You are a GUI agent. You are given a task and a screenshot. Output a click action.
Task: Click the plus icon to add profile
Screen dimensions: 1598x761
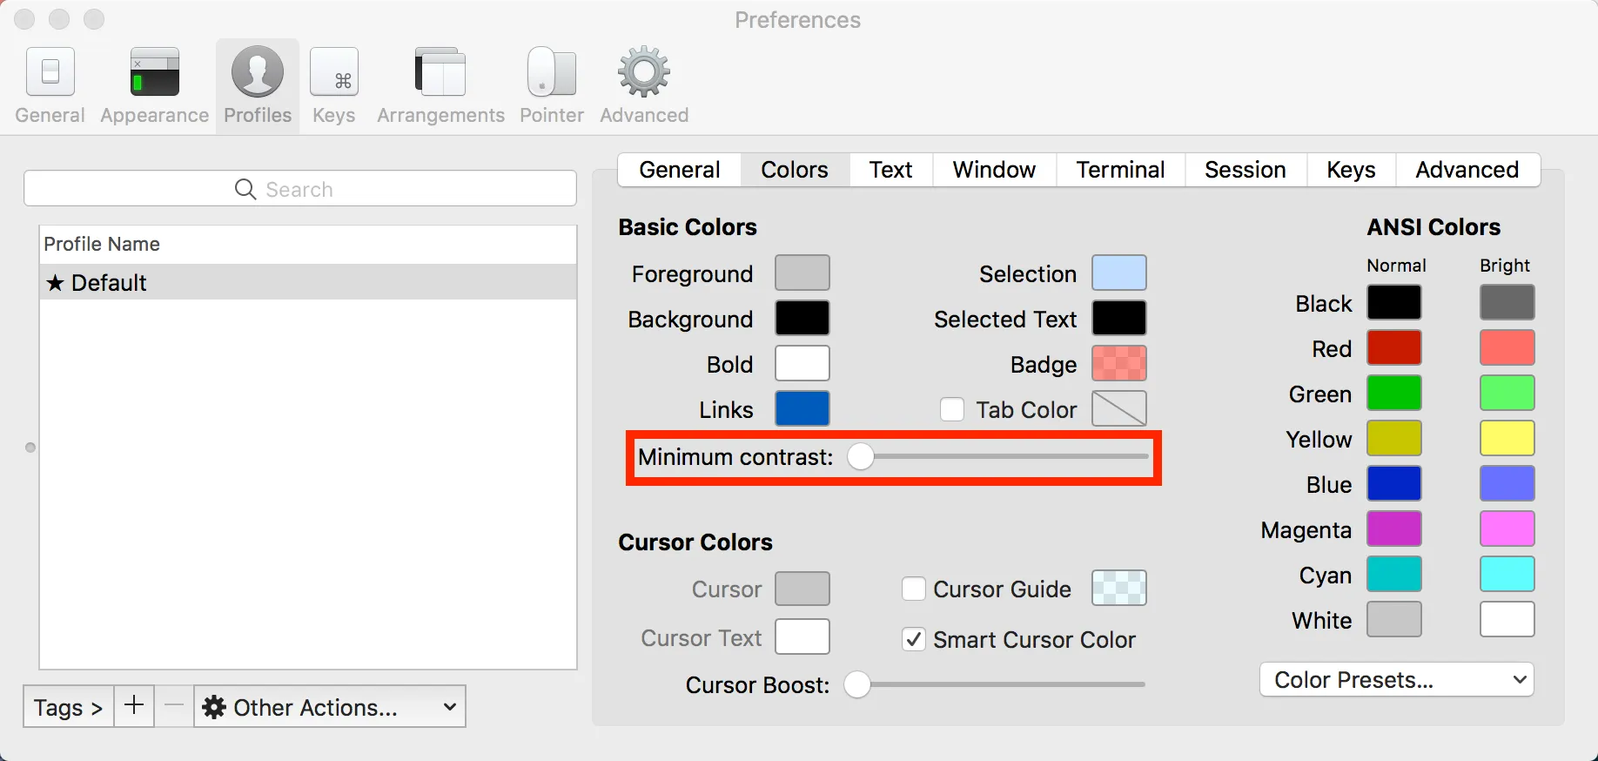coord(134,706)
